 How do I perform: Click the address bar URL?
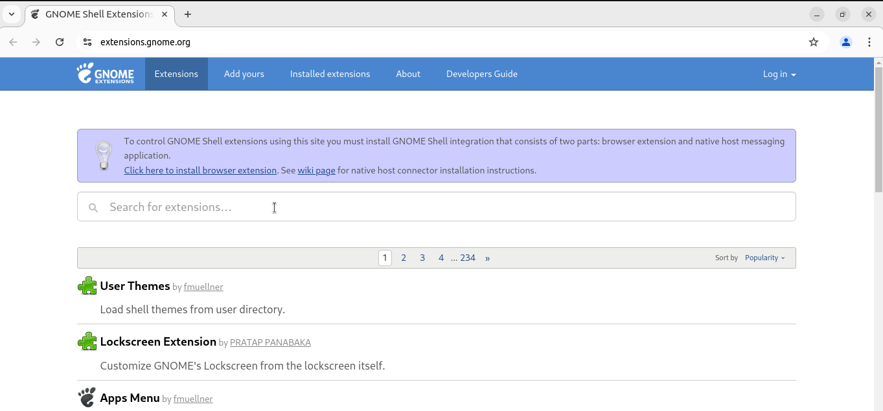click(145, 42)
